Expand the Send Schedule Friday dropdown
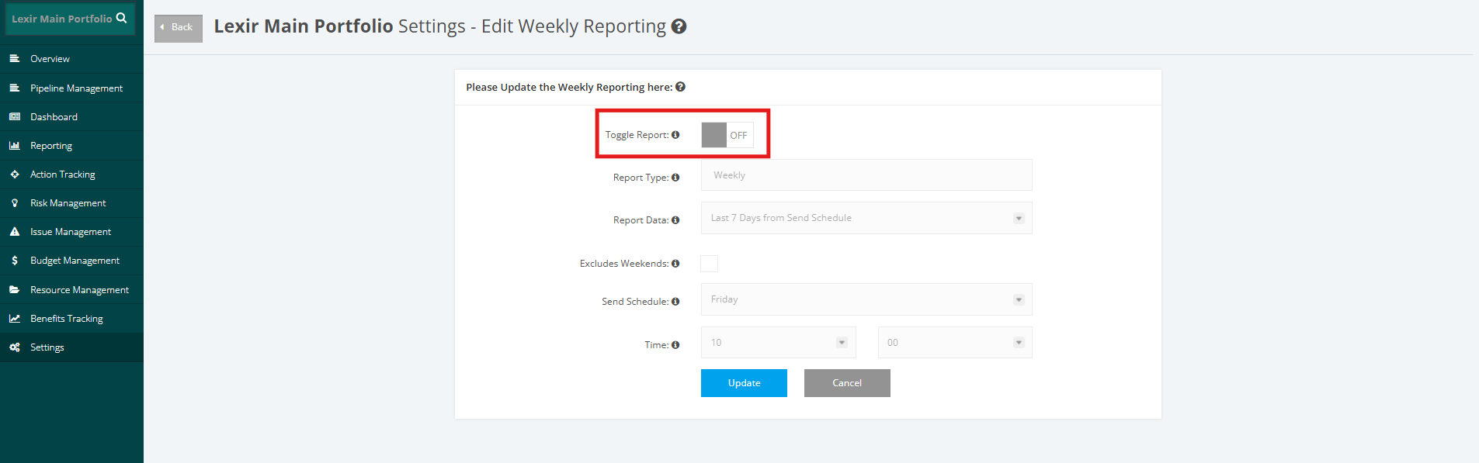The height and width of the screenshot is (463, 1479). 866,299
